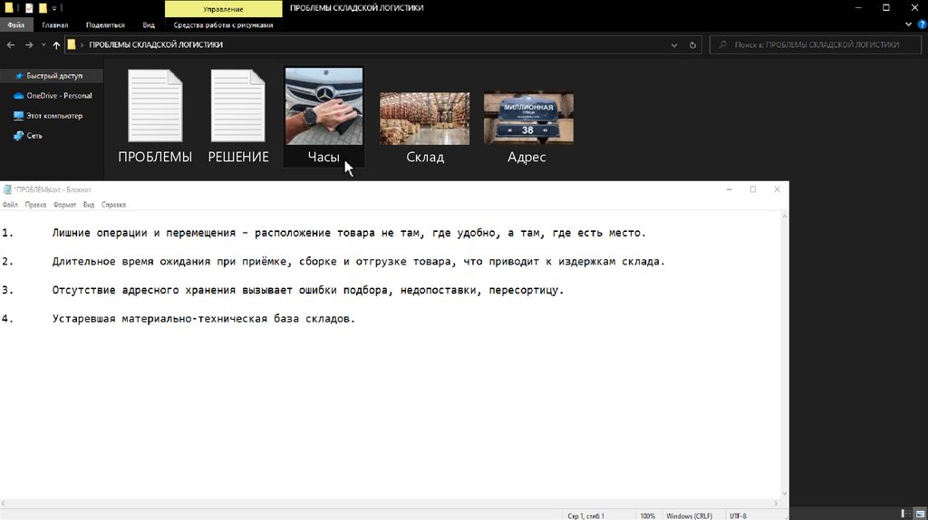
Task: Open Быстрый доступ in the sidebar
Action: tap(53, 76)
